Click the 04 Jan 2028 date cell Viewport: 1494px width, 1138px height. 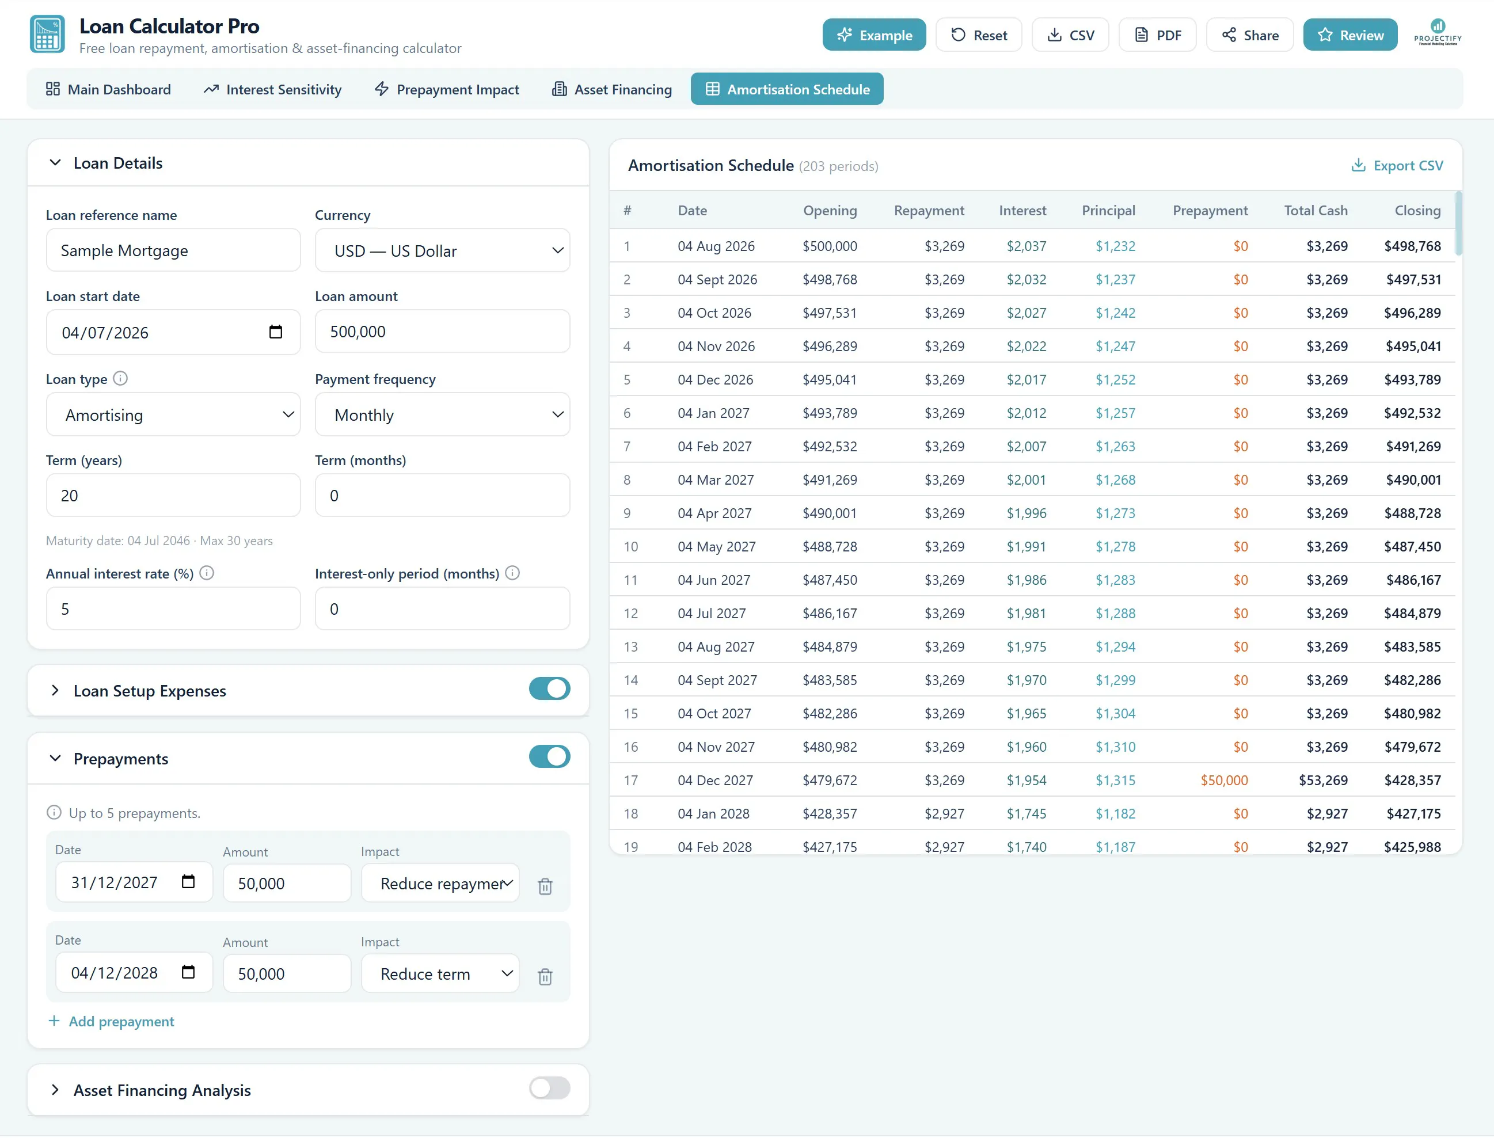(x=713, y=813)
